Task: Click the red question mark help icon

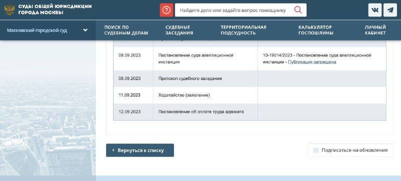Action: pyautogui.click(x=166, y=10)
